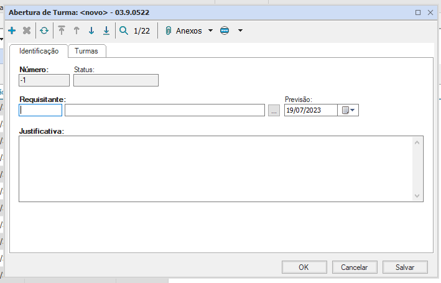Click the delete record X icon
Image resolution: width=441 pixels, height=283 pixels.
click(x=27, y=30)
